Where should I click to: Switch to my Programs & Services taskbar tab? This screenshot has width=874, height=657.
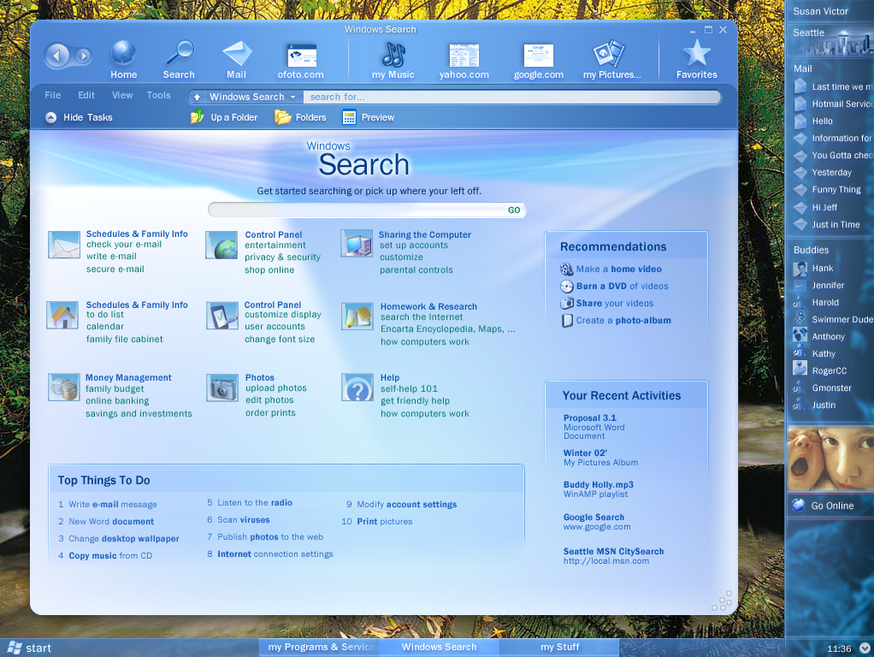[318, 647]
